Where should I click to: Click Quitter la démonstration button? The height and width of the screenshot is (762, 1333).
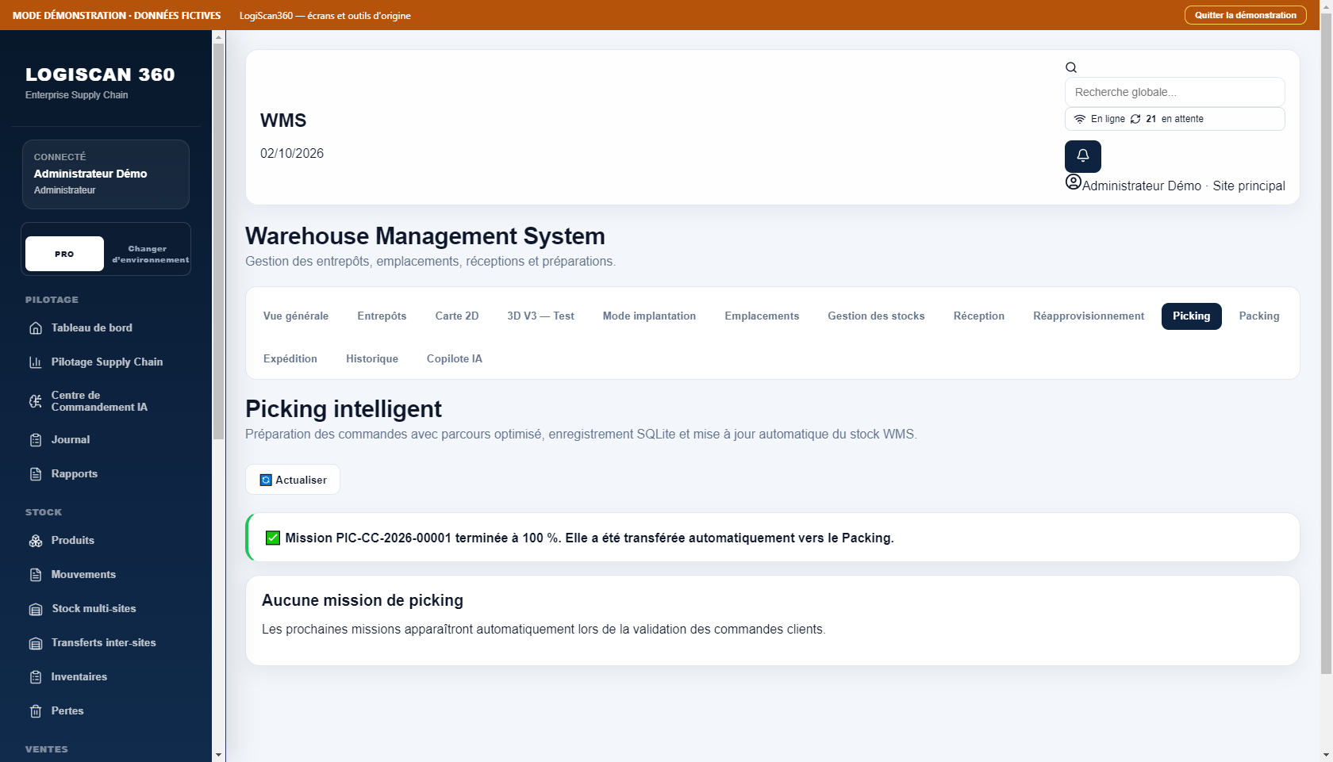[x=1245, y=15]
